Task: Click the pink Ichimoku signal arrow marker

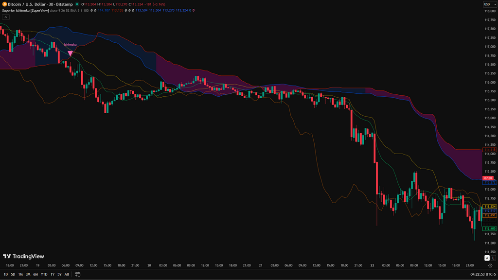Action: pyautogui.click(x=71, y=53)
